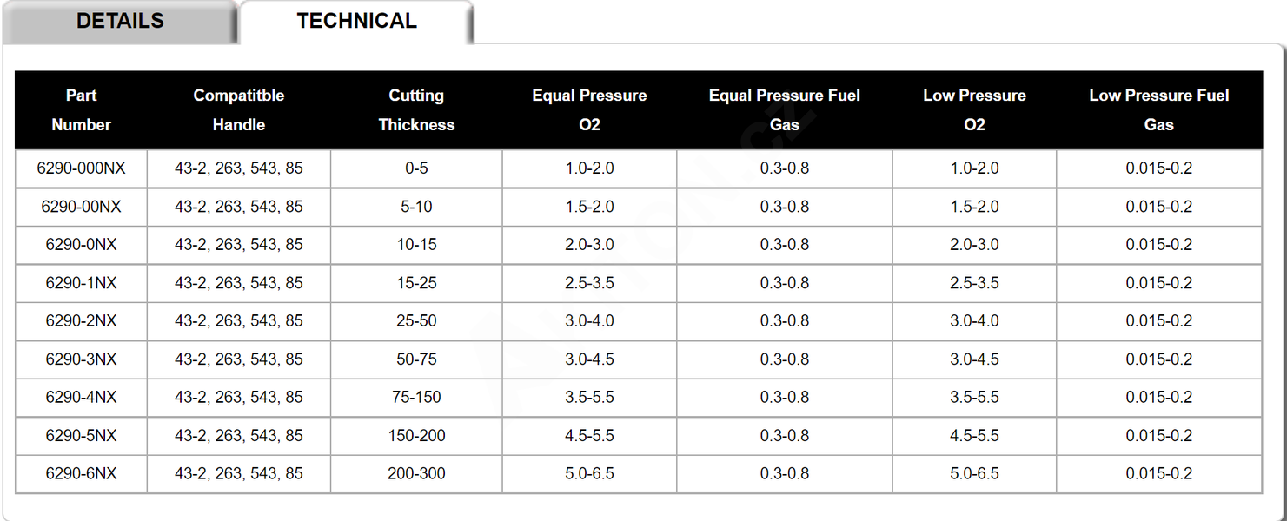Screen dimensions: 1287x521
Task: Select part number 6290-1NX cell
Action: point(81,283)
